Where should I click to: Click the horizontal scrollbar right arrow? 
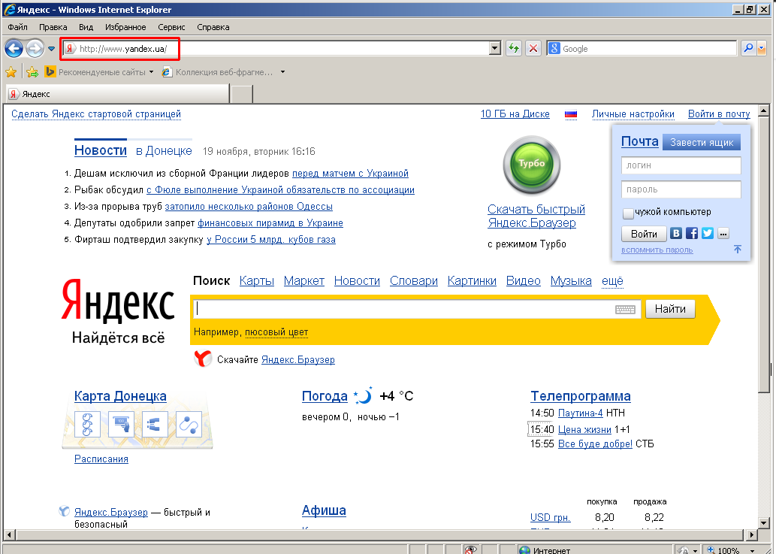752,534
